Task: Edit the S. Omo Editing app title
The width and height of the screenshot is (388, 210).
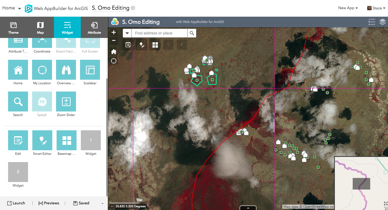Action: [x=110, y=8]
